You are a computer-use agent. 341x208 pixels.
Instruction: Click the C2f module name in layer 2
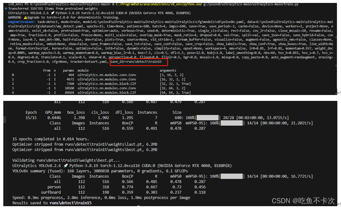point(107,84)
